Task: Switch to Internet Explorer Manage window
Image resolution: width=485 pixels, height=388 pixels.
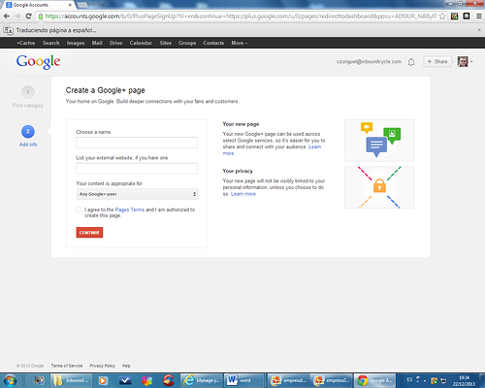Action: click(202, 380)
